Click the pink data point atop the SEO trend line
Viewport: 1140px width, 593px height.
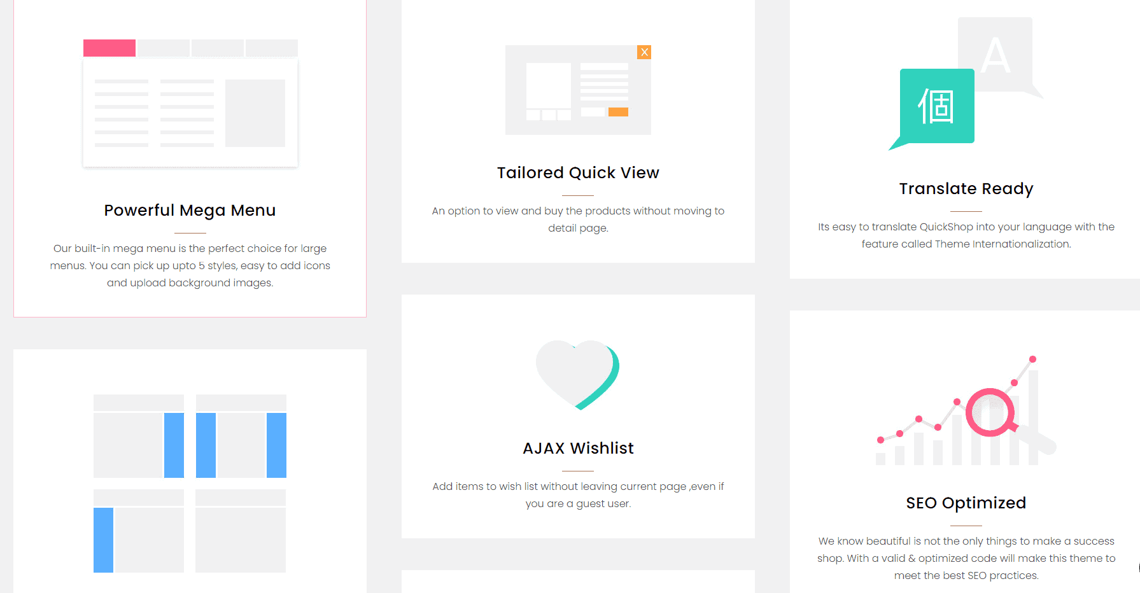pos(1031,358)
